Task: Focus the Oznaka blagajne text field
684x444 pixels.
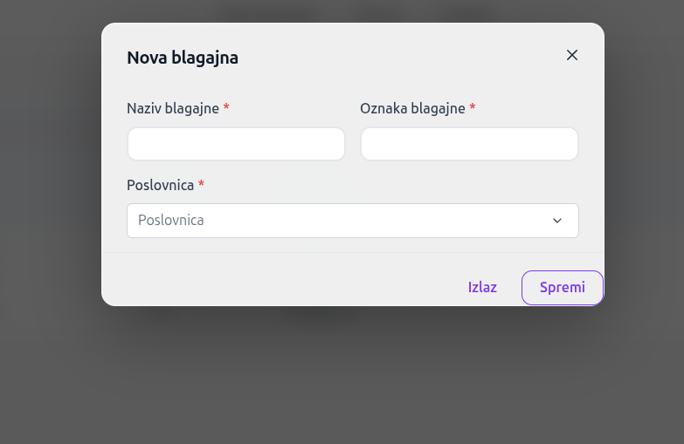Action: tap(469, 144)
